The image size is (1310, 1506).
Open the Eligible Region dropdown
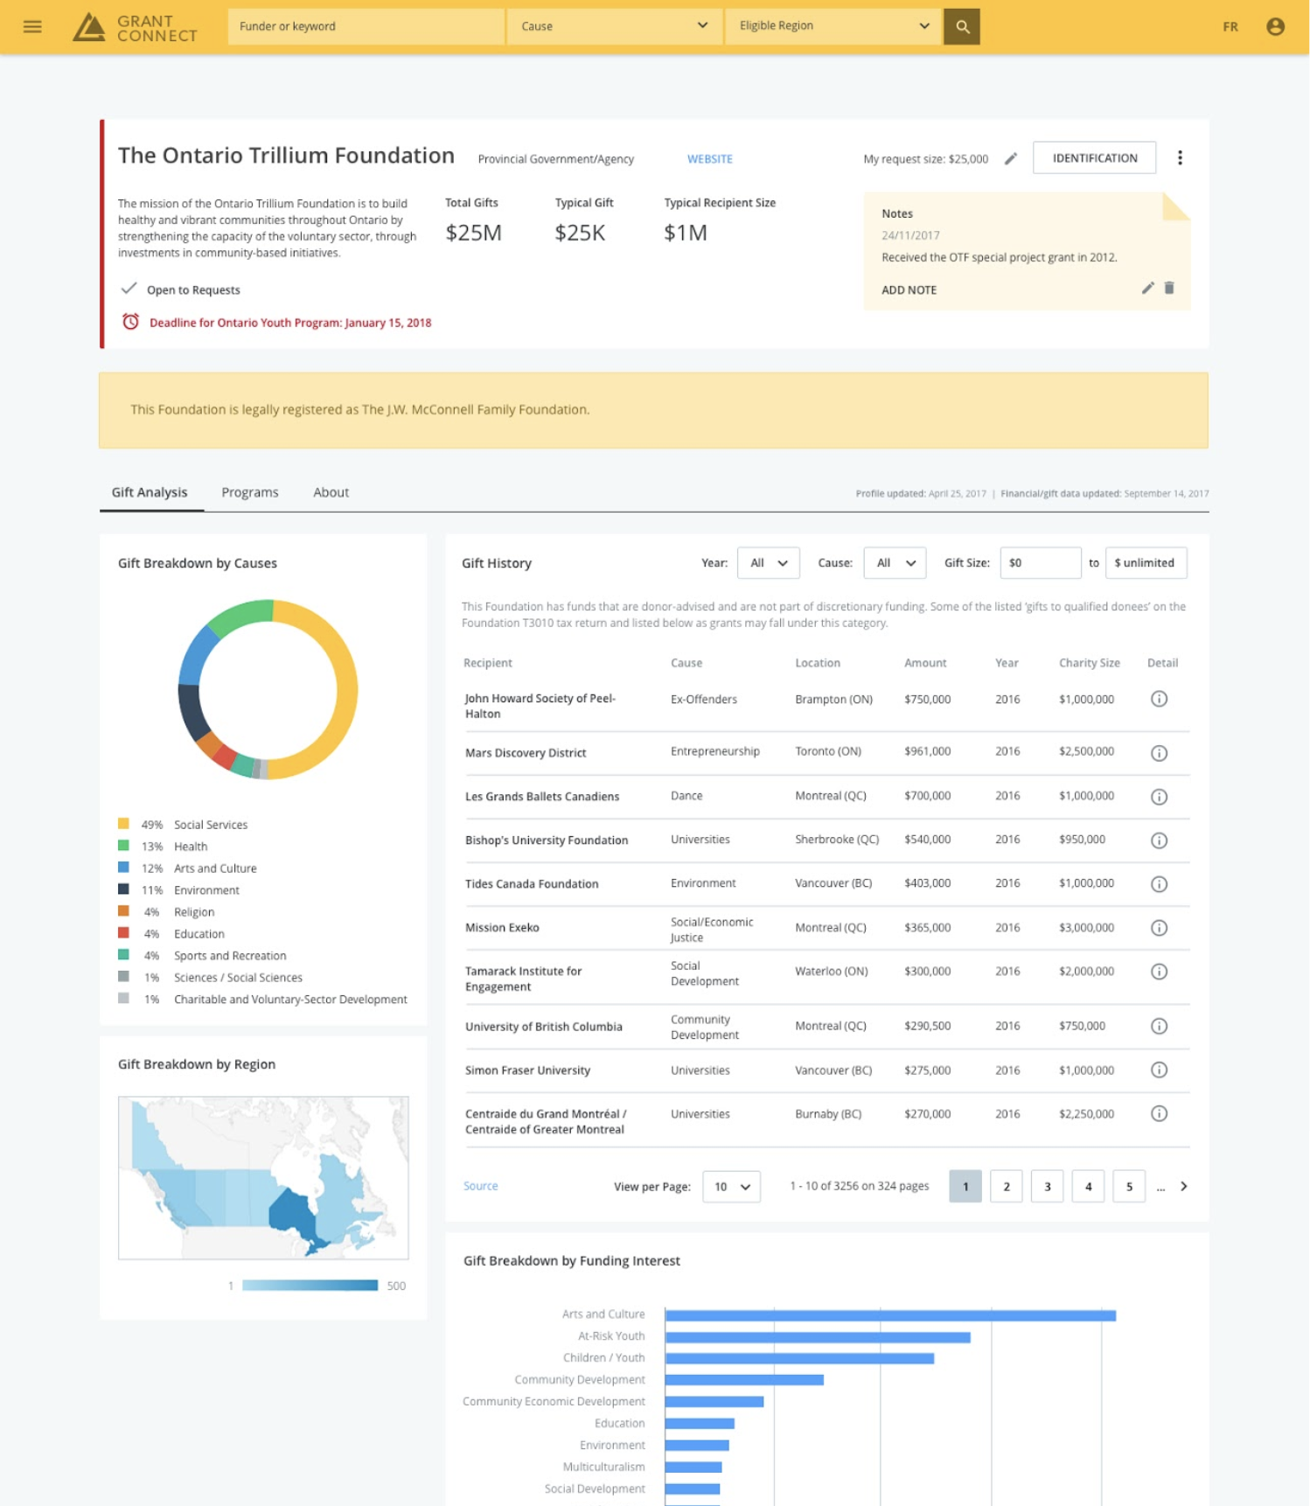click(833, 26)
